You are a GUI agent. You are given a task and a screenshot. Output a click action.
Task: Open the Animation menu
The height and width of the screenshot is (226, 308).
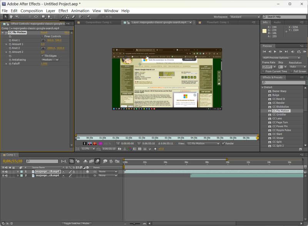point(80,11)
